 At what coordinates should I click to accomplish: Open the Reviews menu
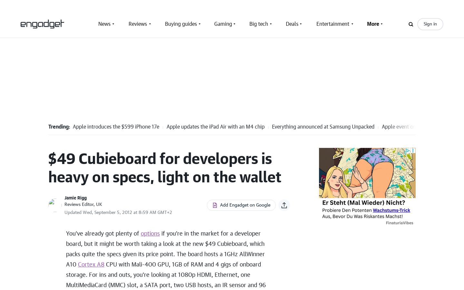138,24
